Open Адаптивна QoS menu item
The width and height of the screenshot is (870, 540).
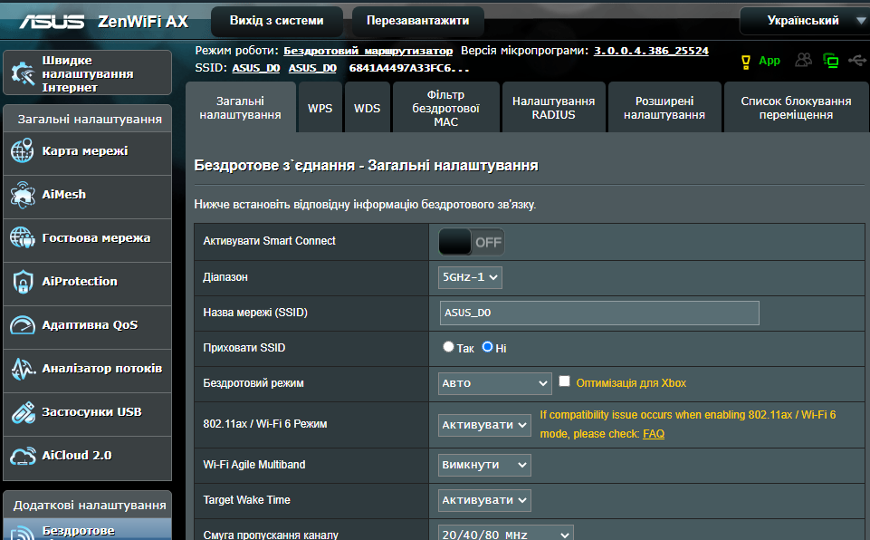87,328
